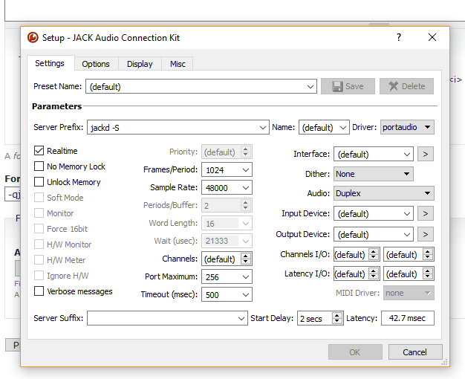Image resolution: width=465 pixels, height=379 pixels.
Task: Open the server Name dropdown
Action: pos(343,128)
